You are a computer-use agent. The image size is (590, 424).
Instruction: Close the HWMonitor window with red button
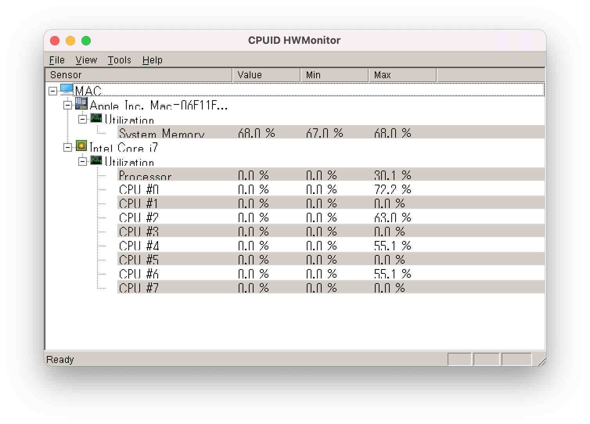[55, 41]
